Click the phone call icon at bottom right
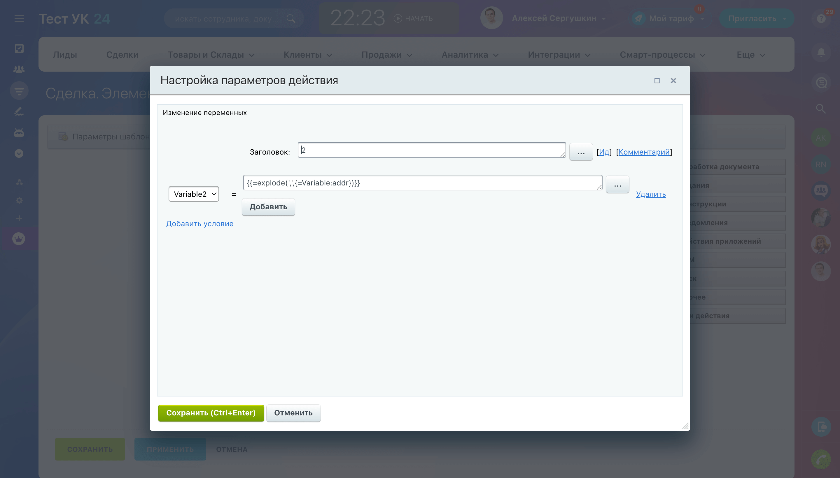Image resolution: width=840 pixels, height=478 pixels. (x=821, y=459)
